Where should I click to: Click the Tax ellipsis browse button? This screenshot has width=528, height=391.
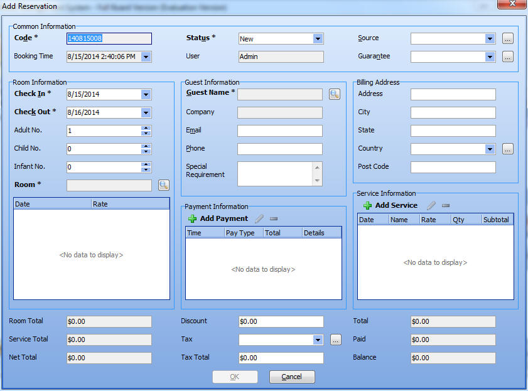(x=336, y=340)
